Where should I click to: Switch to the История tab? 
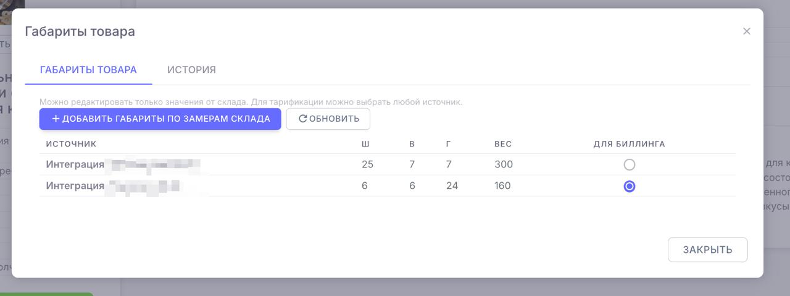tap(191, 70)
